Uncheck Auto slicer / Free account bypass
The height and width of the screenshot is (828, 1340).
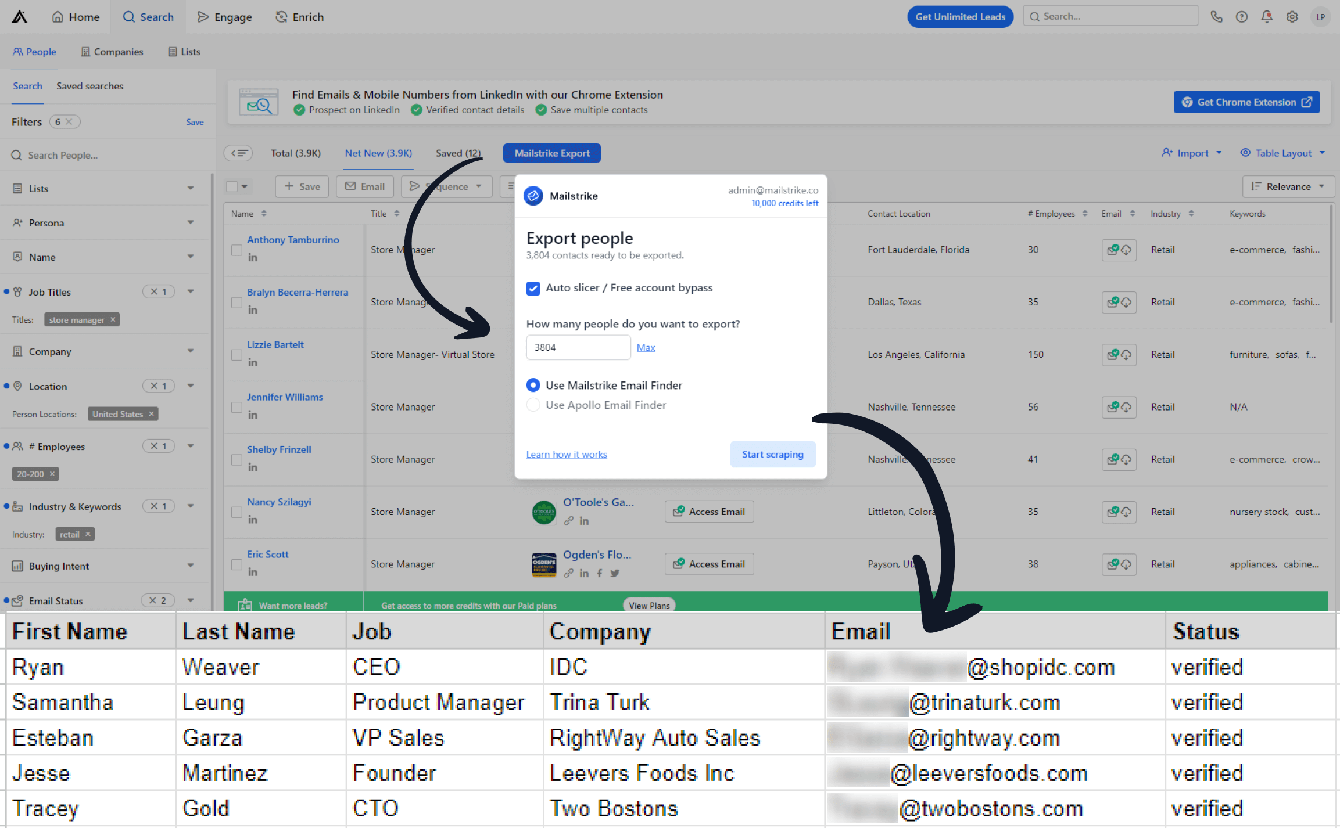point(533,288)
